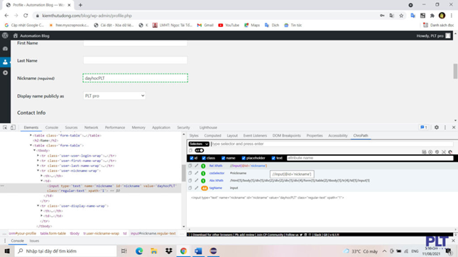This screenshot has height=257, width=458.
Task: Expand the tr user-first-name-wrap node
Action: pyautogui.click(x=38, y=161)
